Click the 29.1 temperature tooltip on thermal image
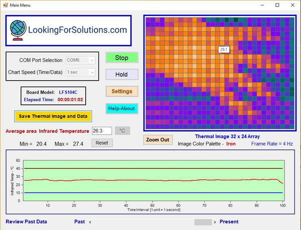Image resolution: width=301 pixels, height=230 pixels. [224, 50]
